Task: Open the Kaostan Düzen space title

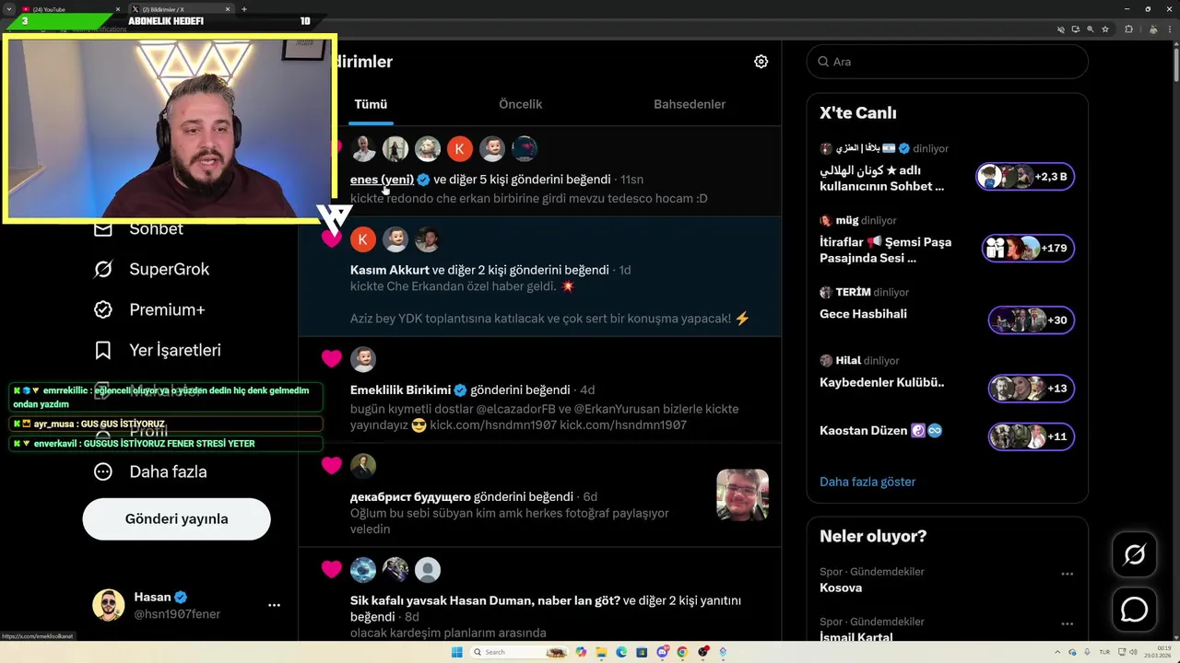Action: tap(864, 430)
